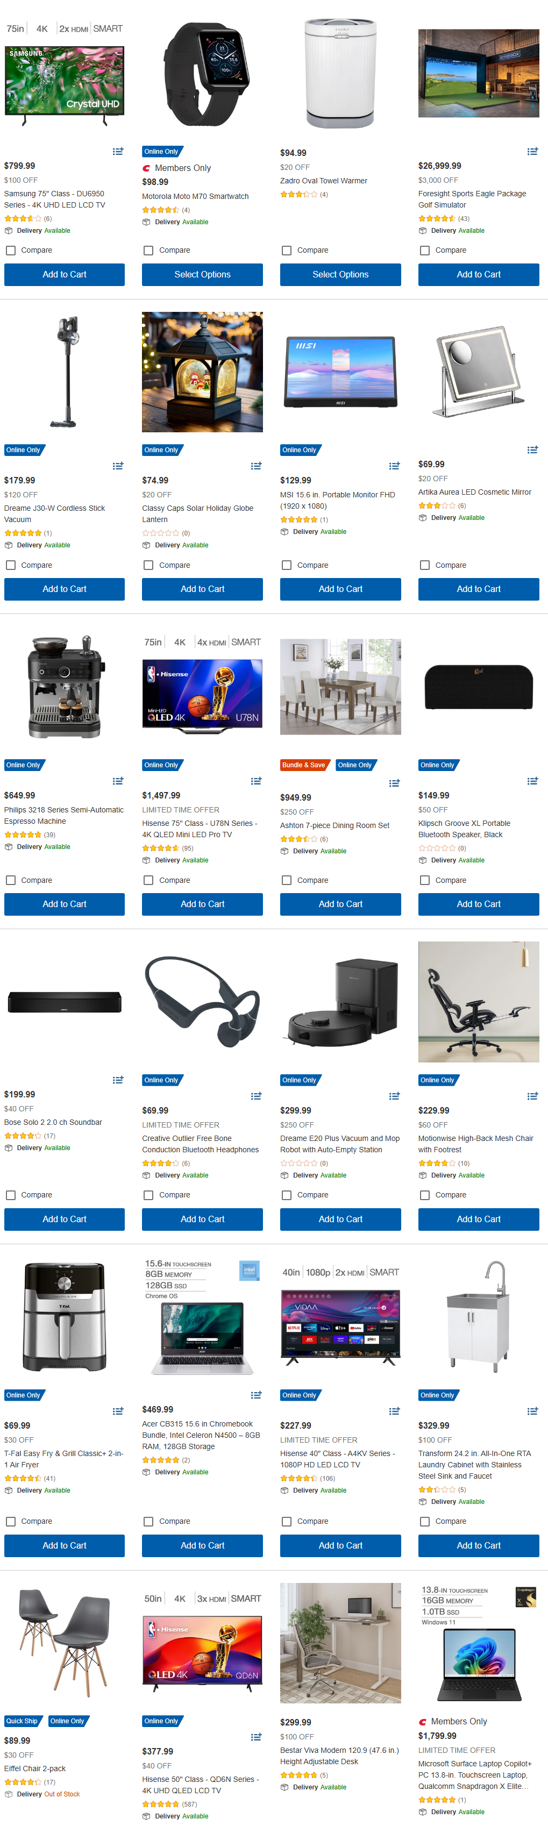Click add-to-list icon for Samsung 75" TV
Screen dimensions: 548x1826
click(x=118, y=152)
